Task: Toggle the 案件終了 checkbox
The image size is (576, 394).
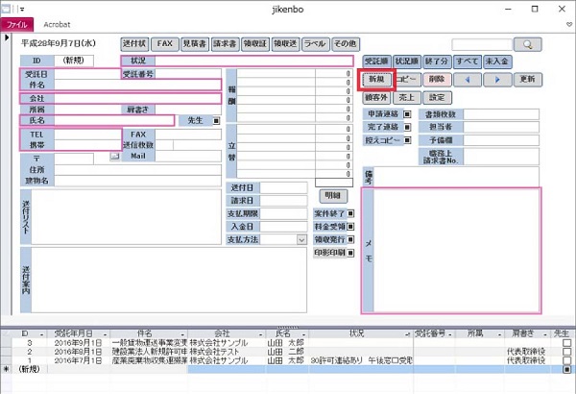Action: pyautogui.click(x=350, y=213)
